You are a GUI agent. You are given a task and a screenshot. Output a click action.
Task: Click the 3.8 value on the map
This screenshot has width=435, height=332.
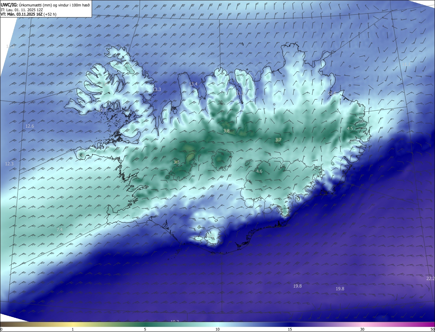coord(226,131)
